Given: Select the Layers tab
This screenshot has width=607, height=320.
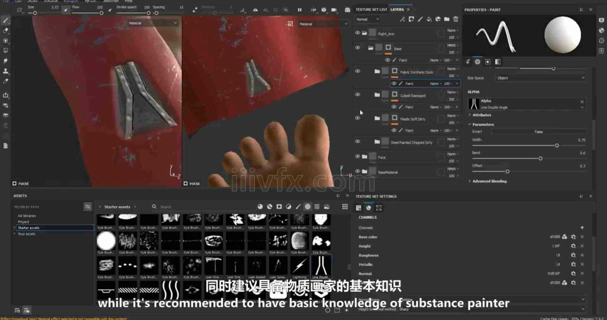Looking at the screenshot, I should click(397, 10).
